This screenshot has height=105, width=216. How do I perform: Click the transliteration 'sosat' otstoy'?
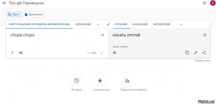tap(120, 47)
